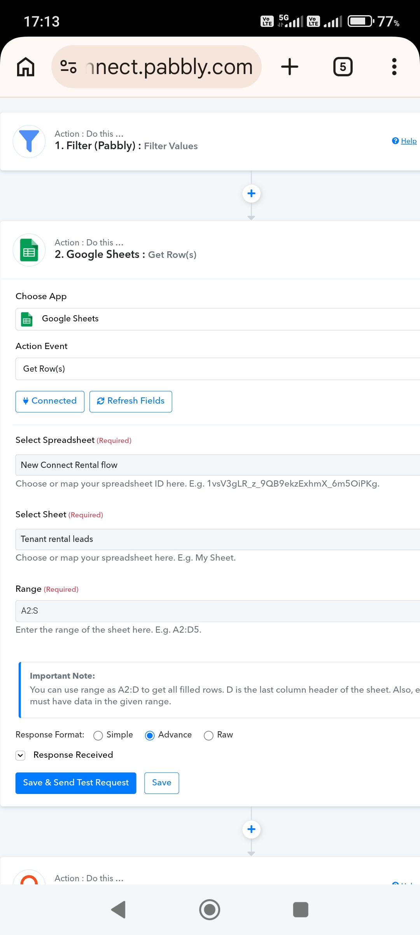Select the Simple response format
Screen dimensions: 420x935
pos(98,735)
